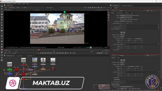Image resolution: width=162 pixels, height=91 pixels.
Task: Open the Filter nodes menu in left toolbar
Action: click(2, 20)
